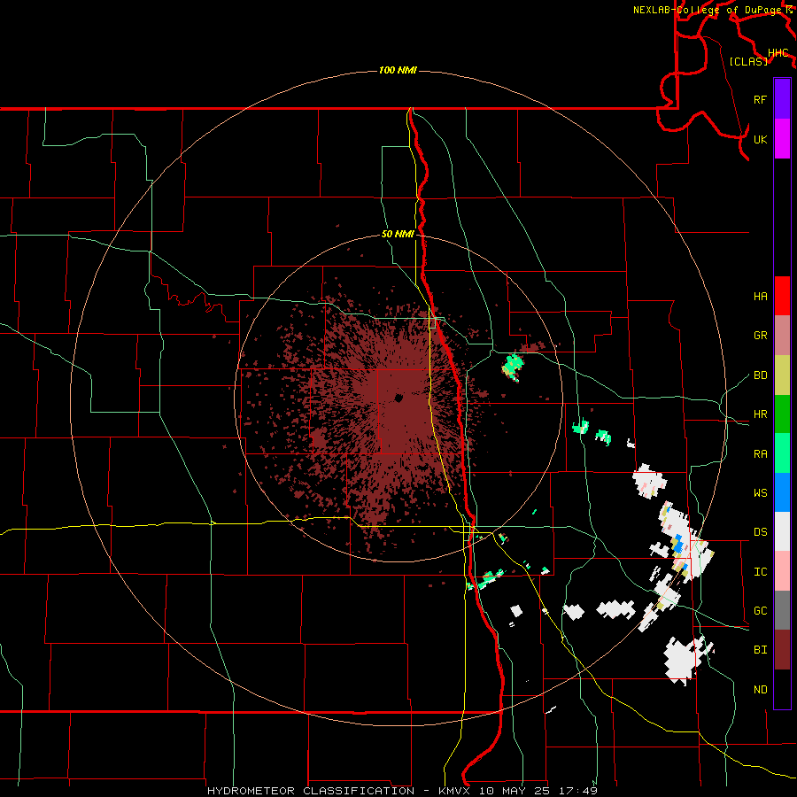Click the dark green HR heavy rain swatch
The image size is (797, 797).
[x=782, y=414]
